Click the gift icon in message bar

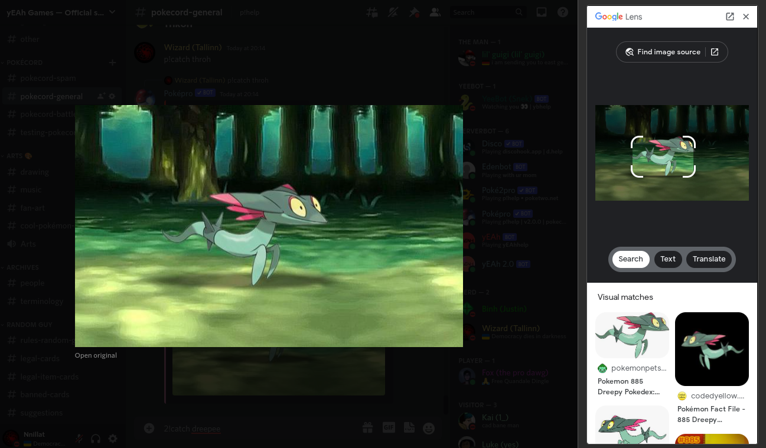point(367,428)
